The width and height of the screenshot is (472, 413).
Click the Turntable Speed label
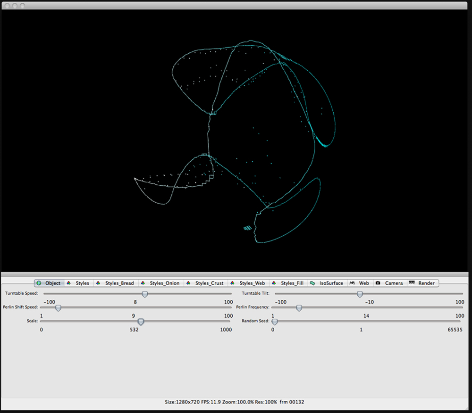pos(21,293)
